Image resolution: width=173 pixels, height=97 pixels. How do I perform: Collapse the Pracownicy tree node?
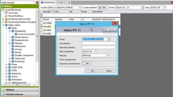click(x=10, y=31)
